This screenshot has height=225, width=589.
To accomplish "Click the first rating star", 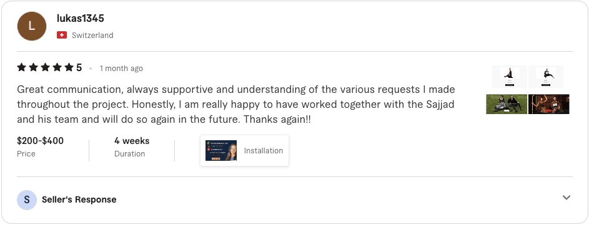I will coord(22,67).
